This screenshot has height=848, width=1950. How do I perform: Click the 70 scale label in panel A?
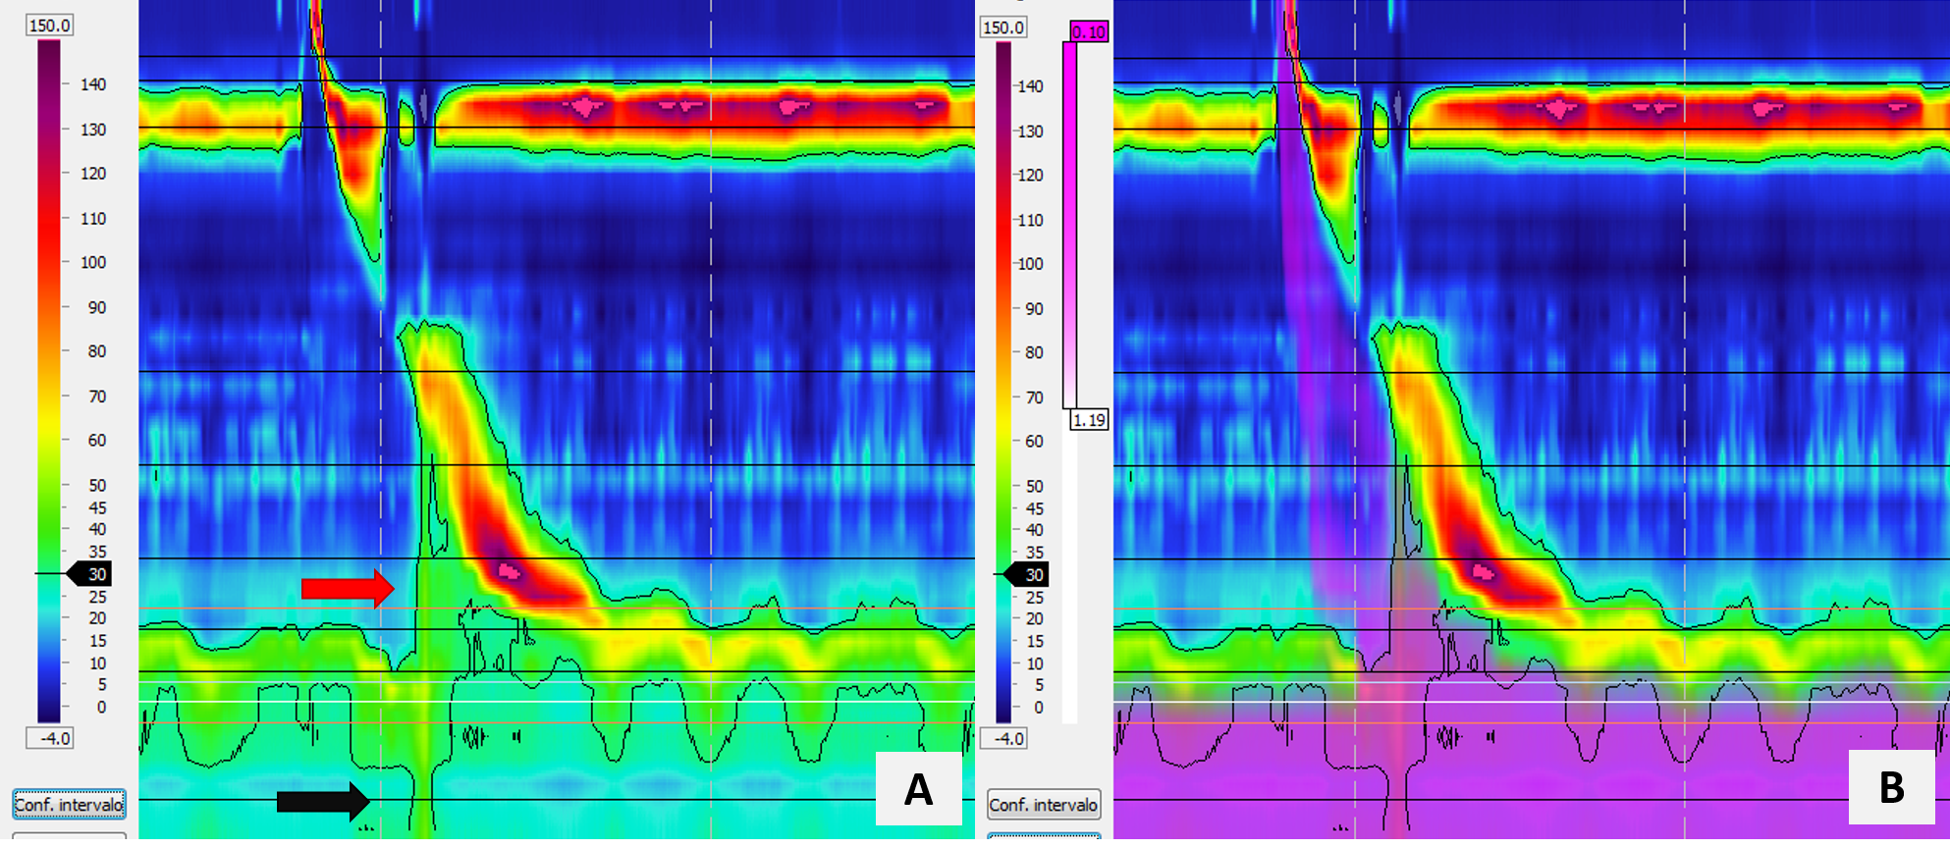tap(97, 397)
